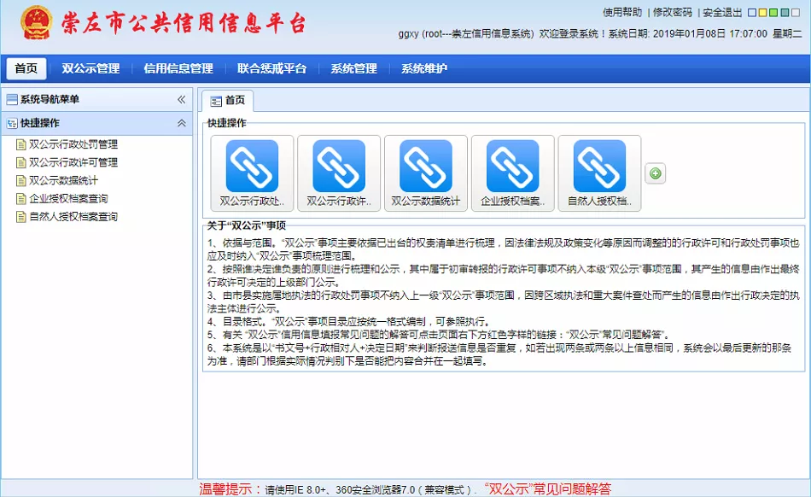Open the 系统维护 menu
811x497 pixels.
[424, 68]
